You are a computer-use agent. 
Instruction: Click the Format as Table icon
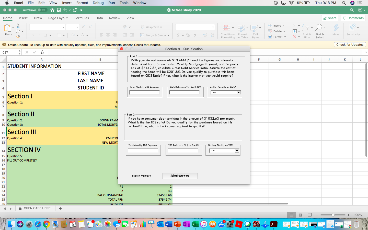(241, 28)
